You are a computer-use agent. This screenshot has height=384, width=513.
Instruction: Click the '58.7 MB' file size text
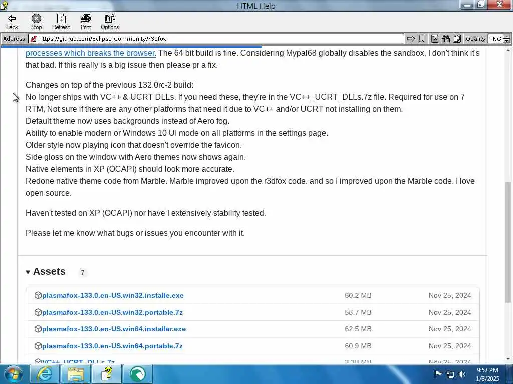(358, 312)
